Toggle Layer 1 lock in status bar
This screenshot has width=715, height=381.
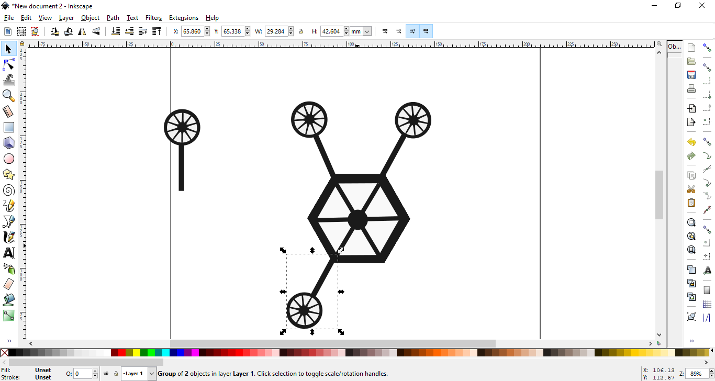pyautogui.click(x=116, y=374)
